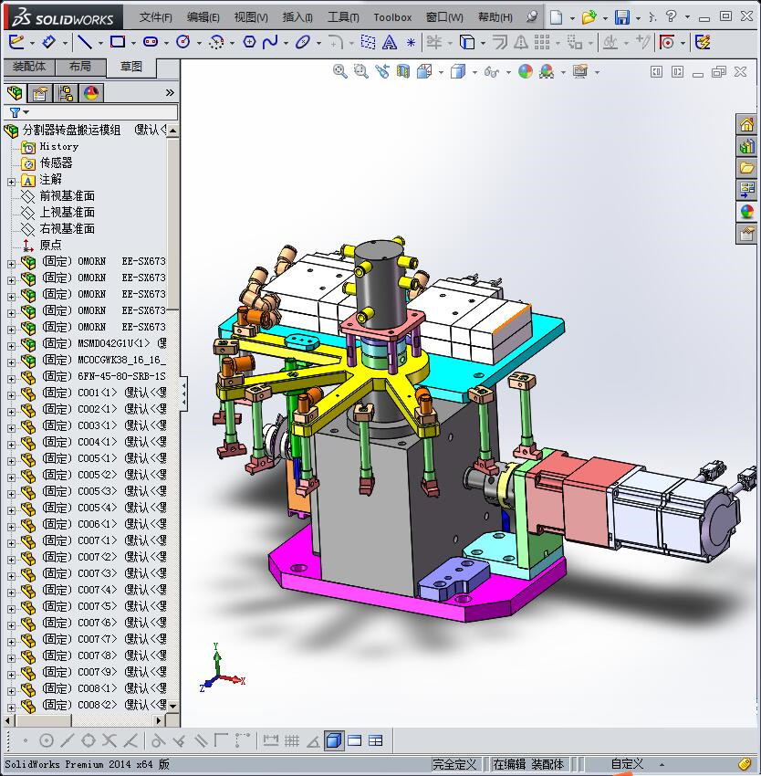Select the Line sketch tool
This screenshot has height=776, width=761.
[x=84, y=42]
